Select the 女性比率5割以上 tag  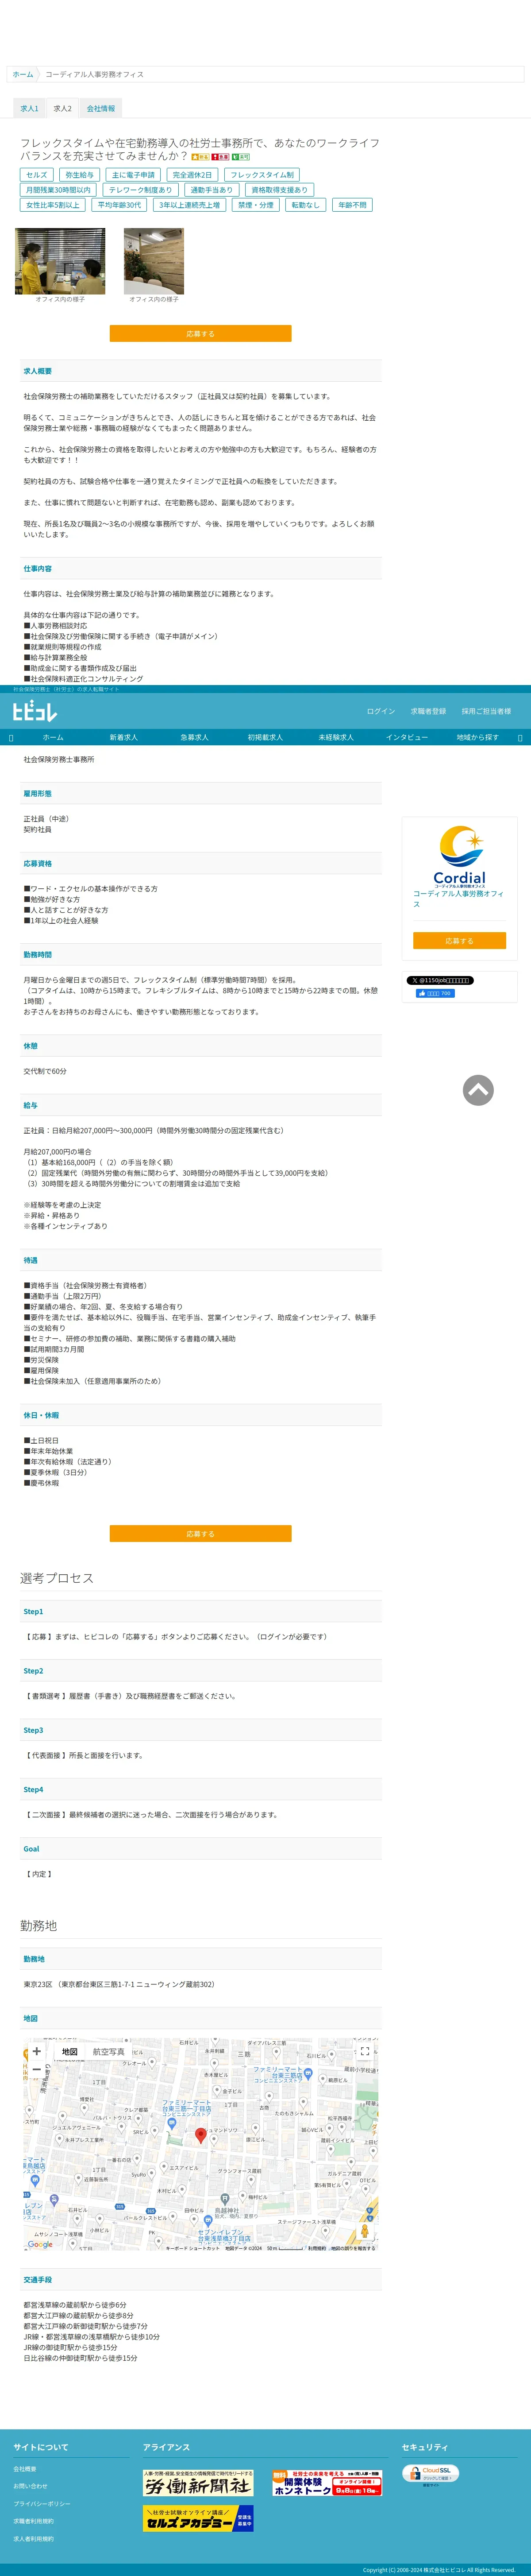click(53, 205)
